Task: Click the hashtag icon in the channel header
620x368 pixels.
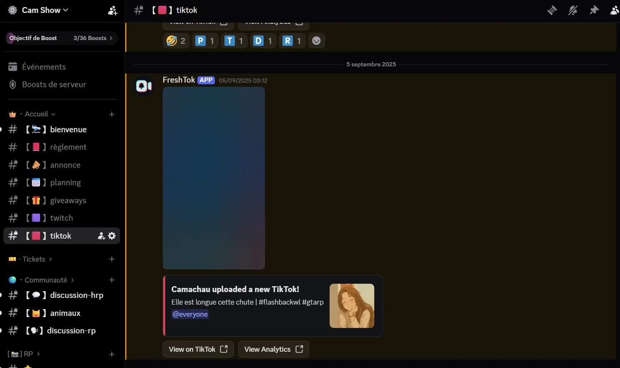Action: [139, 10]
